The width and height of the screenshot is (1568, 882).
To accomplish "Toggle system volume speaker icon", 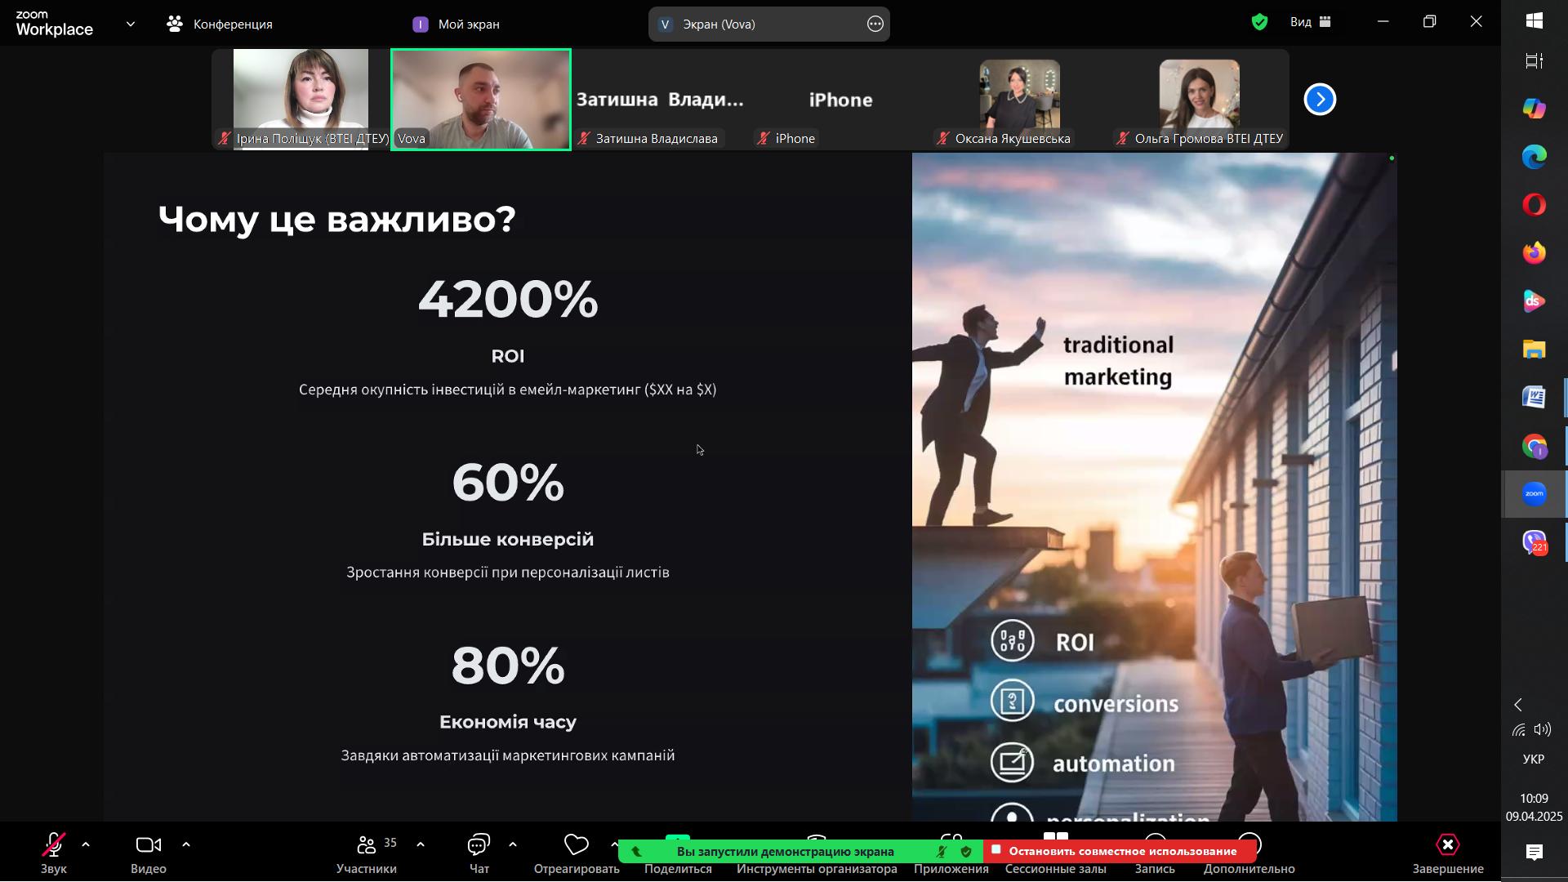I will [1542, 729].
